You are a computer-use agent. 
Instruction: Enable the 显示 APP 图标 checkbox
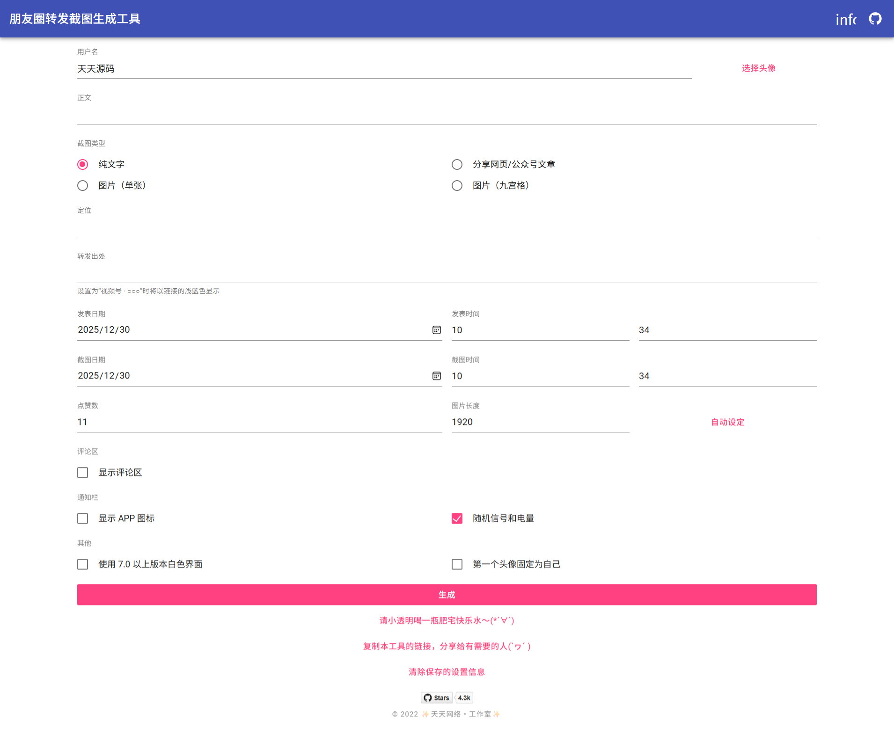82,518
